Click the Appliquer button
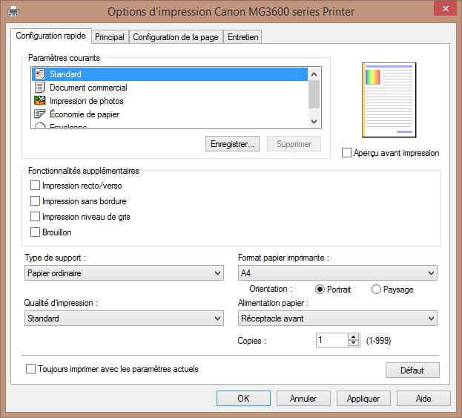 [x=363, y=399]
